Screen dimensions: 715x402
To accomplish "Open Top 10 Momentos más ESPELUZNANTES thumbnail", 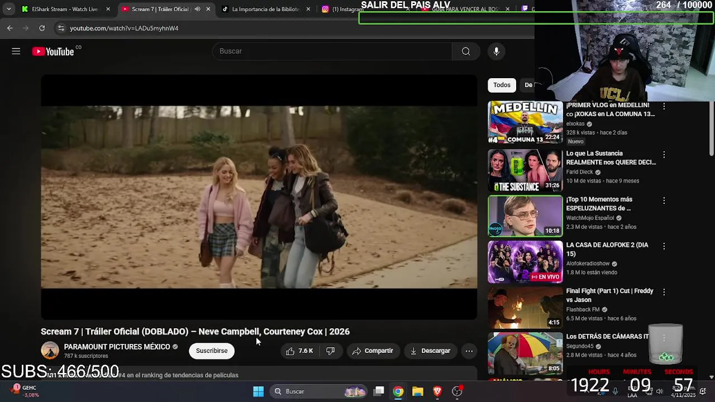I will (x=525, y=216).
